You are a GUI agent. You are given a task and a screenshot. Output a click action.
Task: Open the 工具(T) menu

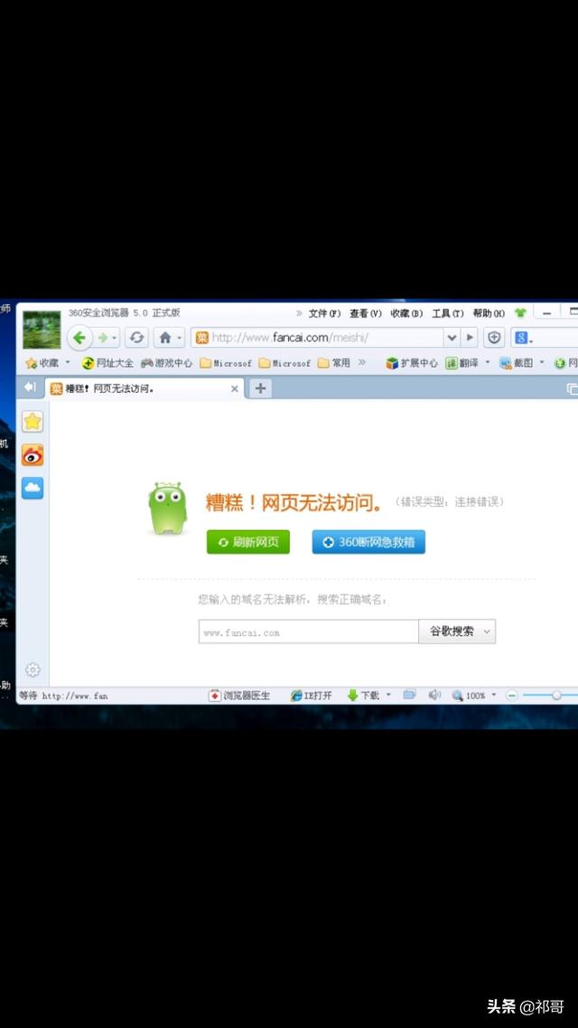448,313
